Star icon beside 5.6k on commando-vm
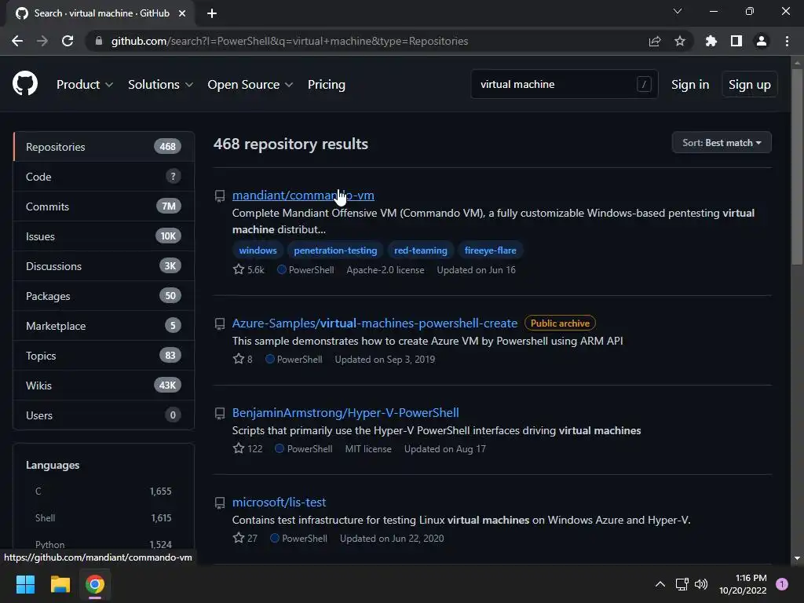The width and height of the screenshot is (804, 603). pyautogui.click(x=239, y=269)
